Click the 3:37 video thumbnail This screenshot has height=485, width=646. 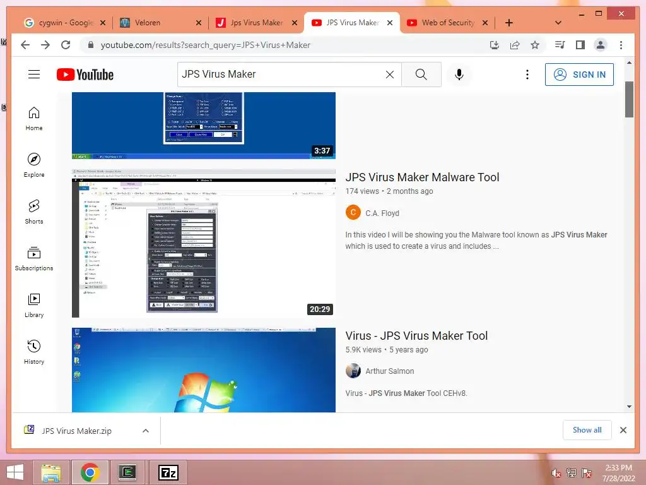point(204,126)
